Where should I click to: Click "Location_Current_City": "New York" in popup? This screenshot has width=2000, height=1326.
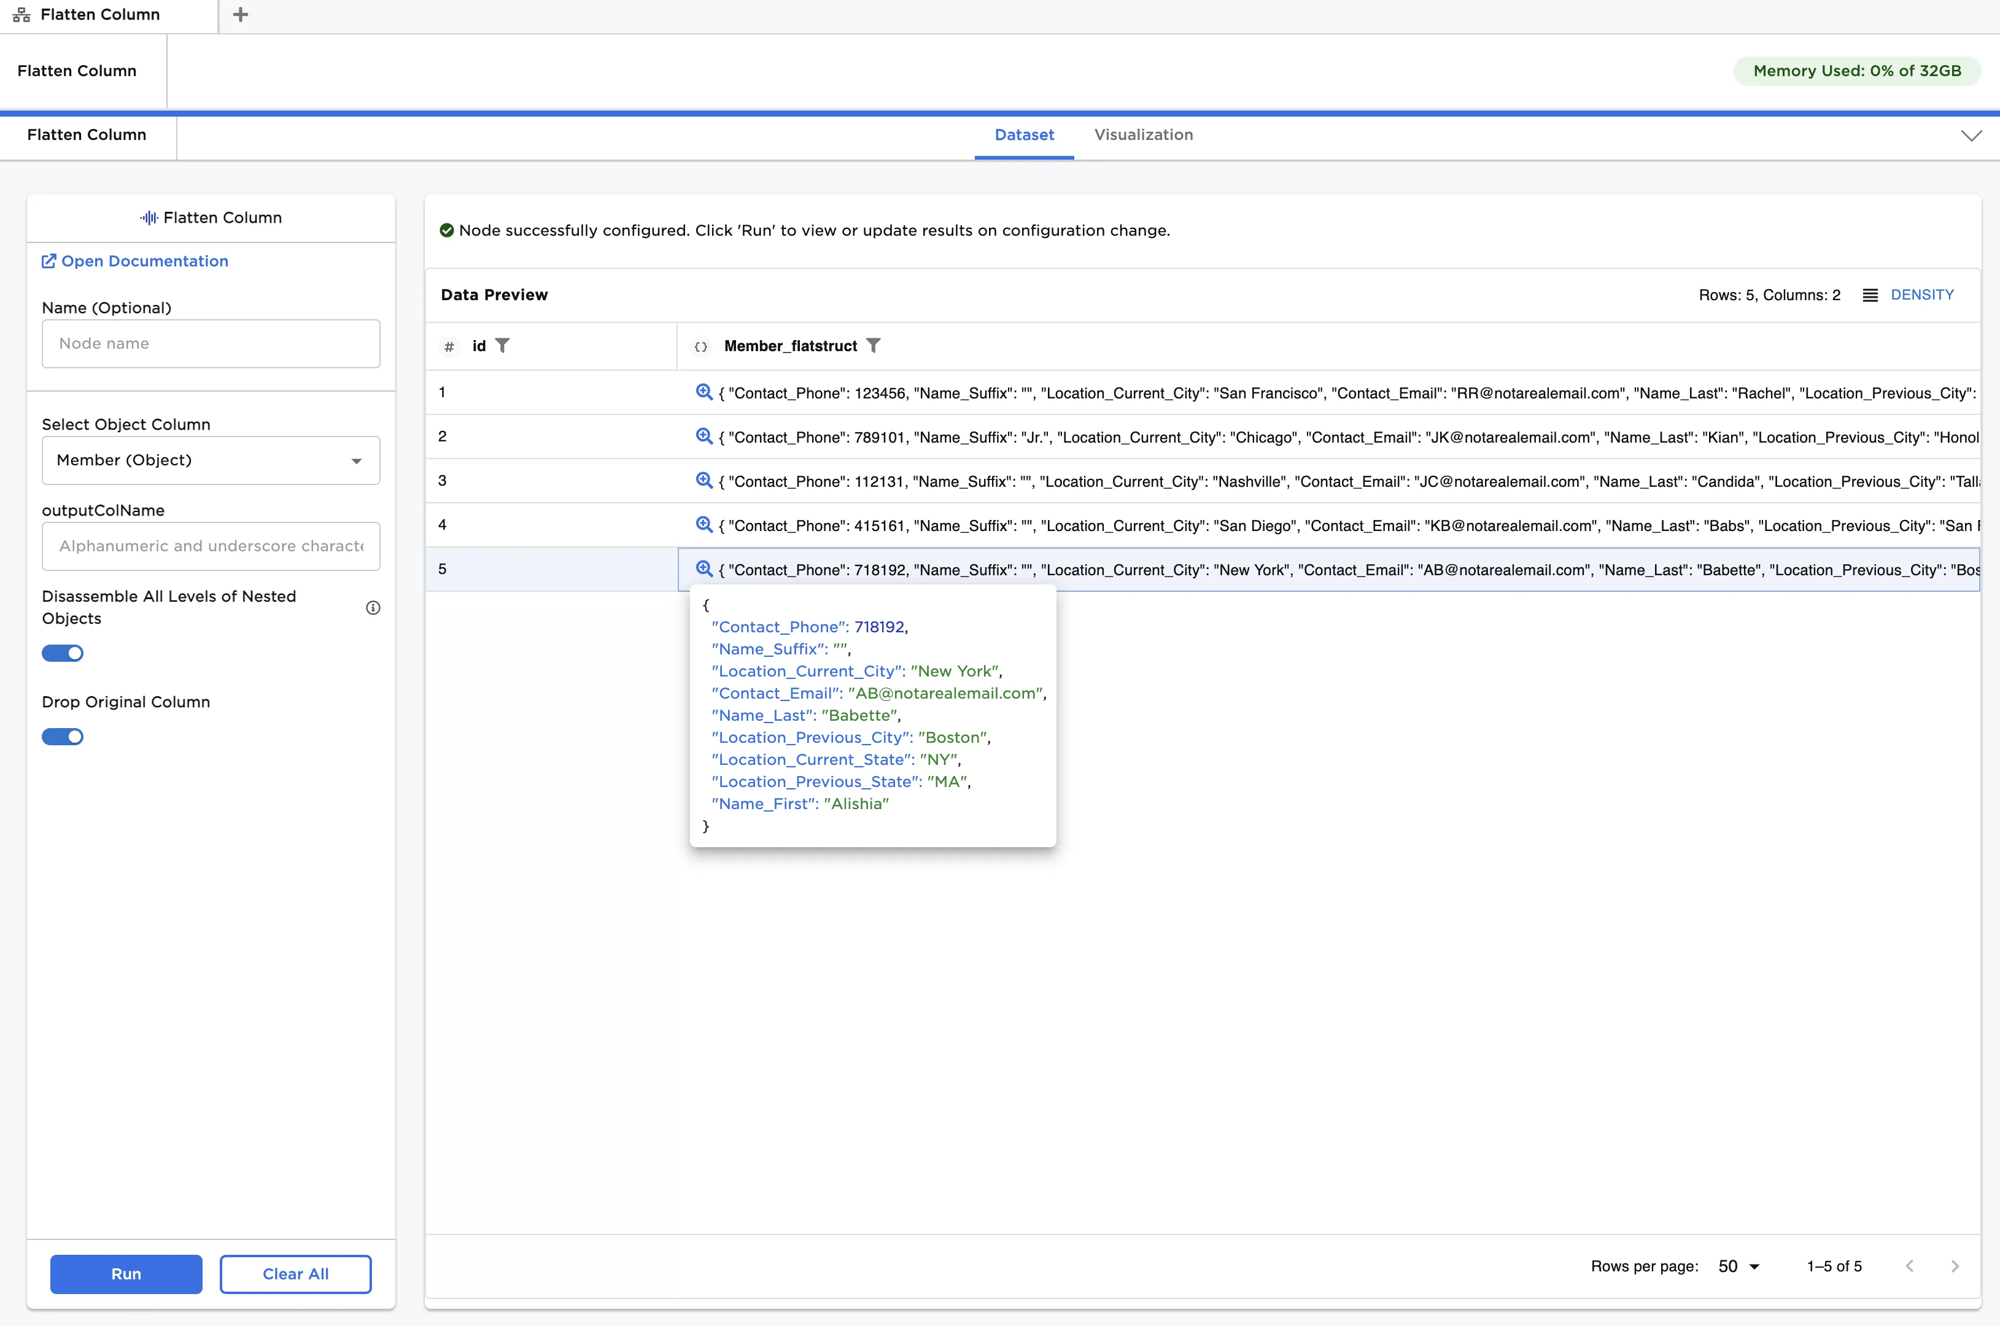(x=856, y=670)
